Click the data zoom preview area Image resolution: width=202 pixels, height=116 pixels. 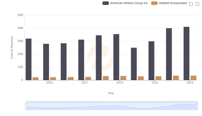(x=112, y=106)
